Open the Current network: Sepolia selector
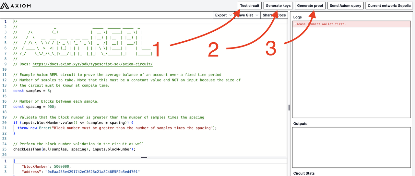The image size is (415, 176). [x=389, y=5]
